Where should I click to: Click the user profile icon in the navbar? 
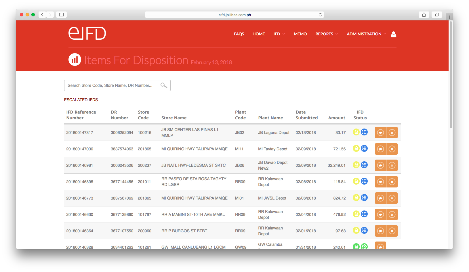pos(393,34)
